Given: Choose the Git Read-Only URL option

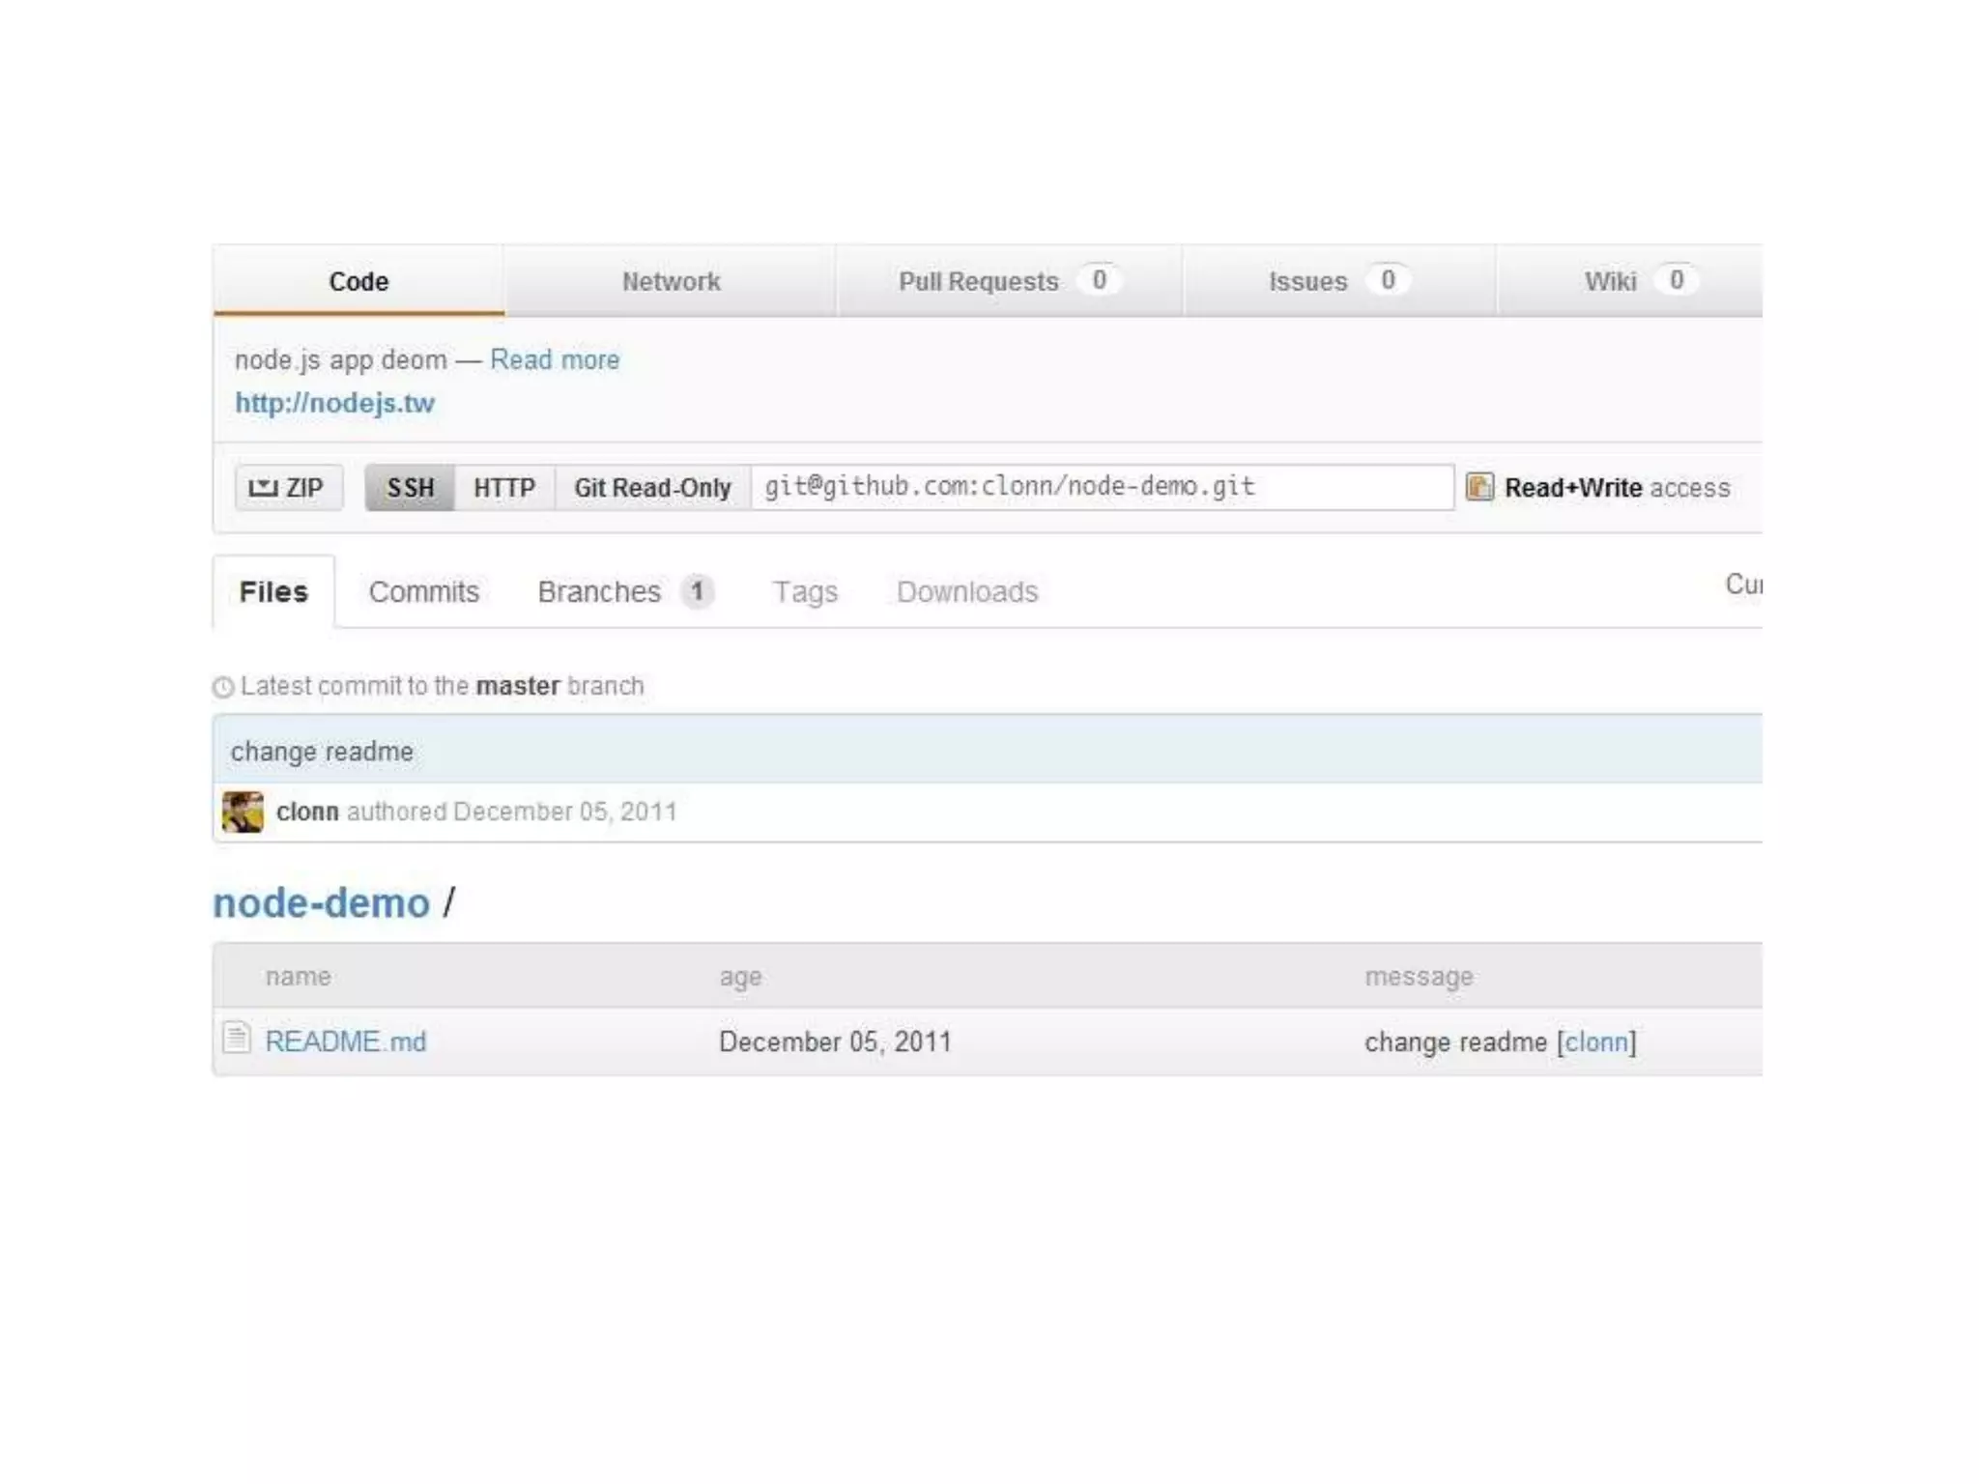Looking at the screenshot, I should point(652,488).
